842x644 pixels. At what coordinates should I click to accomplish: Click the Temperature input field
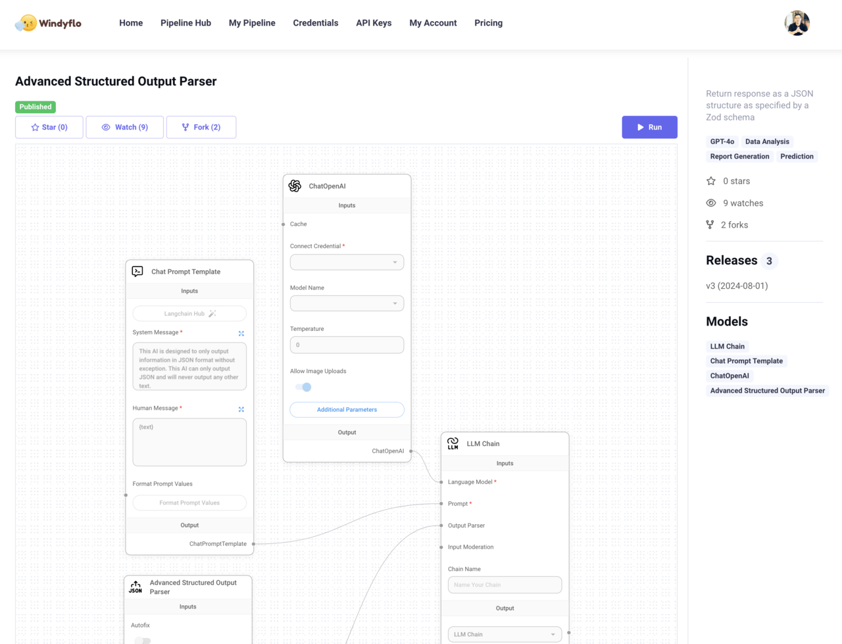point(347,345)
